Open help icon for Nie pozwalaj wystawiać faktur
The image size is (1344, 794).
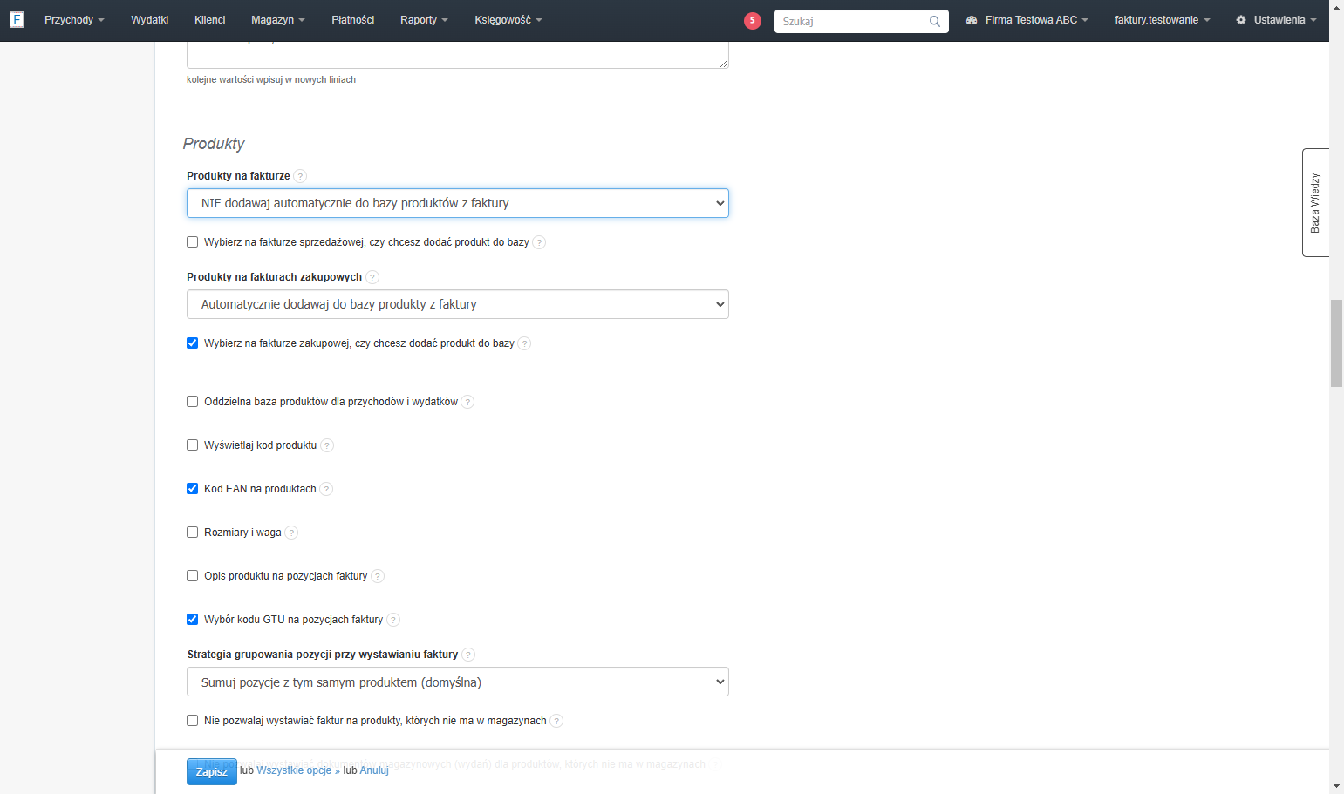click(556, 721)
